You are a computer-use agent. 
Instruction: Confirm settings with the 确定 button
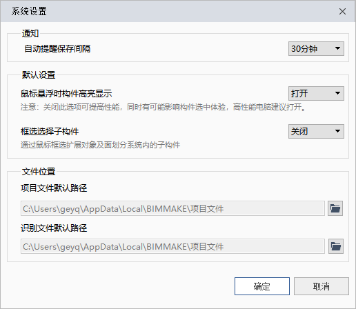262,286
